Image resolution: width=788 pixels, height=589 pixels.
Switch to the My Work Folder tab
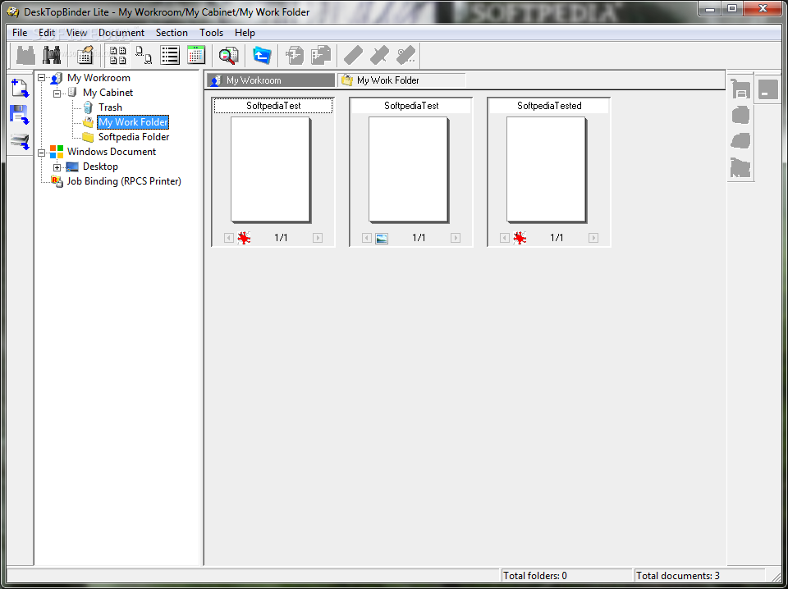click(x=401, y=80)
